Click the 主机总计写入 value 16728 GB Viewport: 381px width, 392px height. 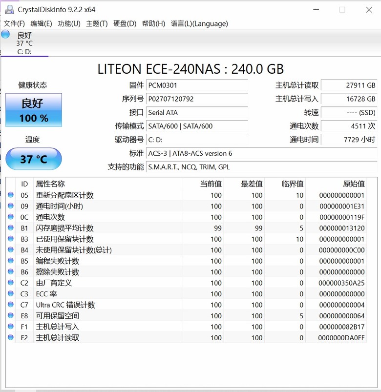tap(349, 99)
